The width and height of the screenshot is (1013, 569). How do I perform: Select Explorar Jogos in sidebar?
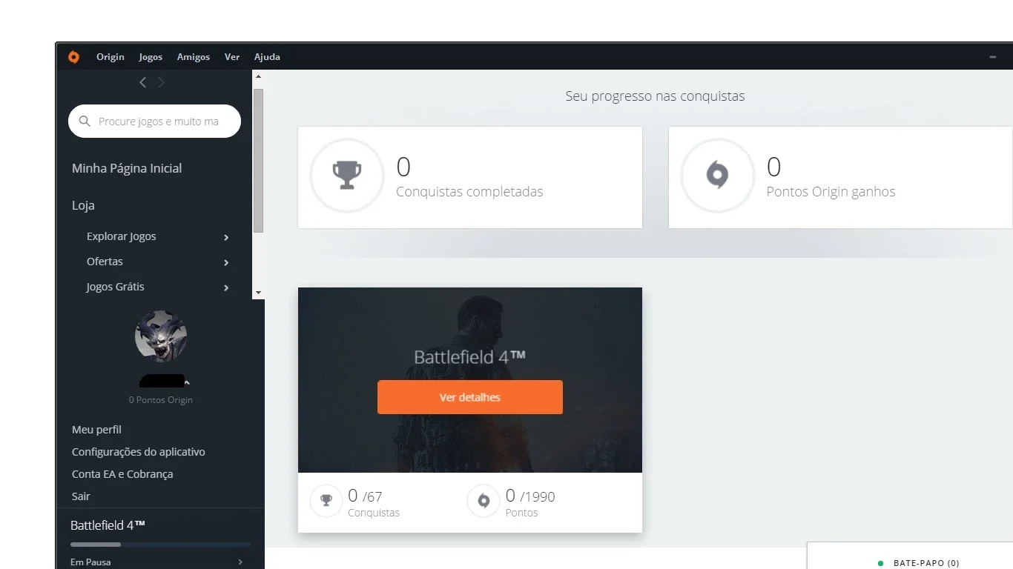point(122,236)
